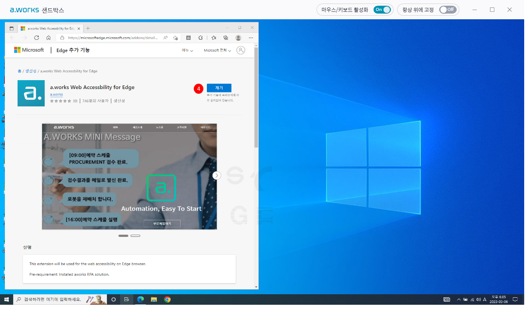The image size is (529, 310).
Task: Open Task View on taskbar
Action: click(x=127, y=299)
